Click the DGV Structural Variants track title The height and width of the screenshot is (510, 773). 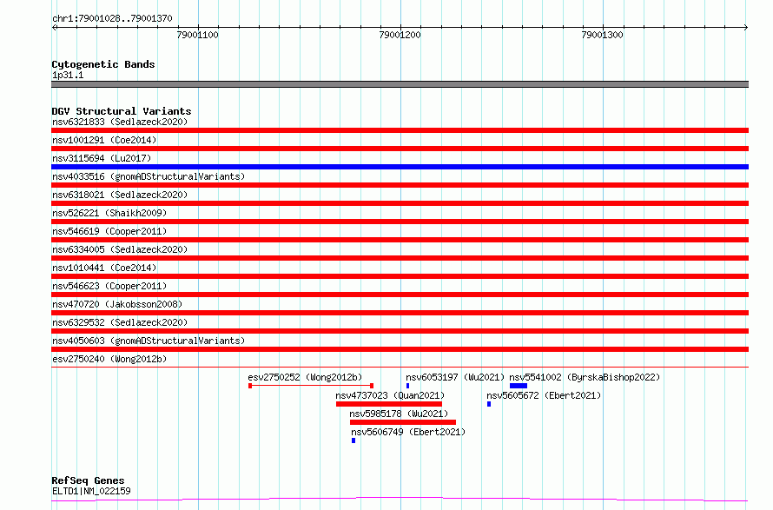[x=122, y=111]
